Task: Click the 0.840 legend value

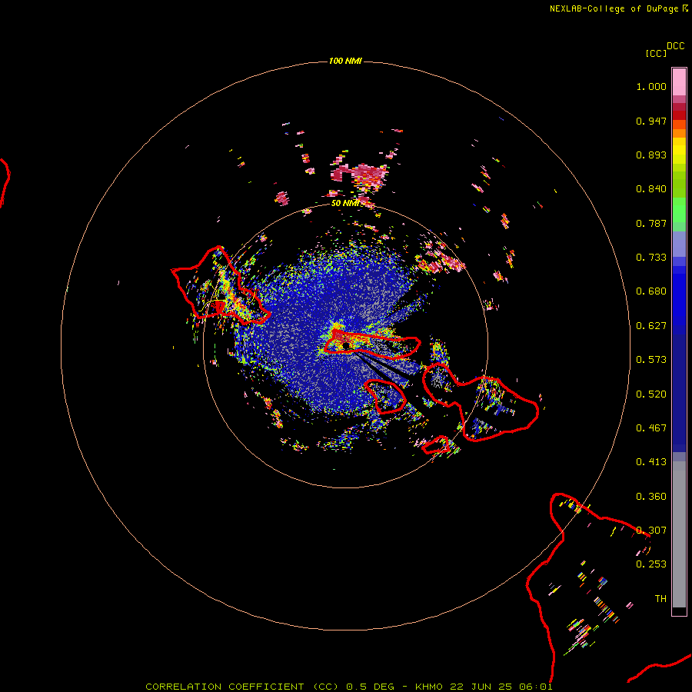Action: click(651, 189)
